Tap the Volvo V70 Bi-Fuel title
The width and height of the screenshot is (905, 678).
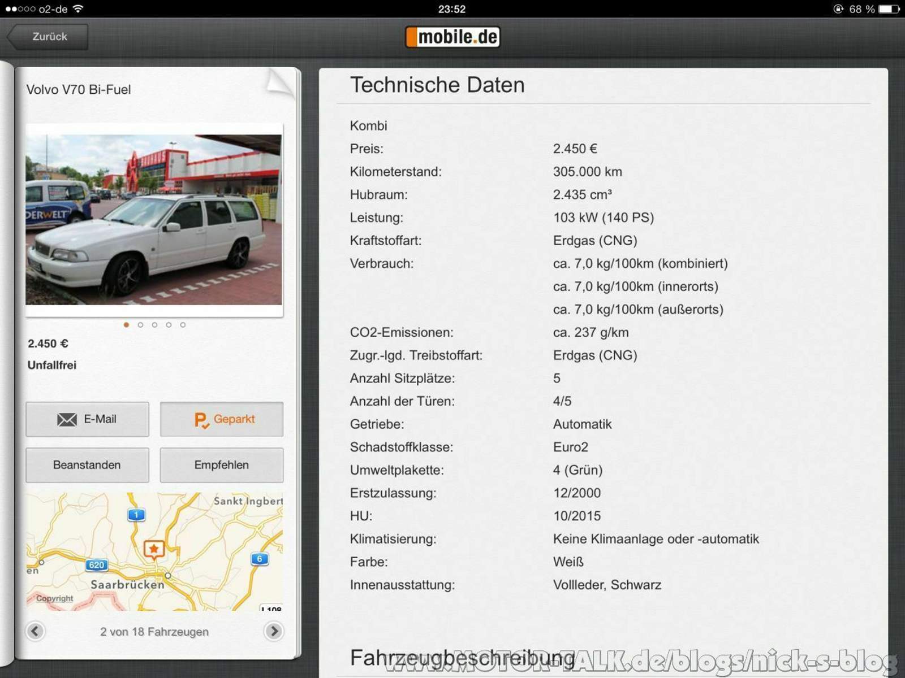click(79, 90)
